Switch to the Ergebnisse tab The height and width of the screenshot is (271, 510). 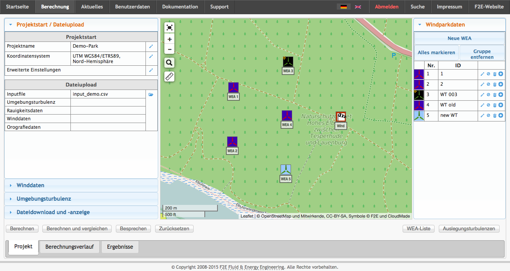(120, 247)
